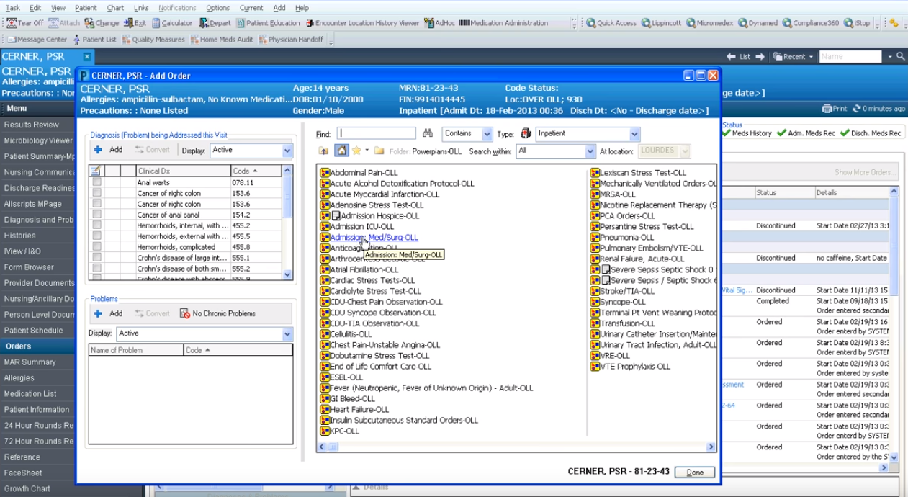
Task: Click the binoculars search icon
Action: [x=428, y=134]
